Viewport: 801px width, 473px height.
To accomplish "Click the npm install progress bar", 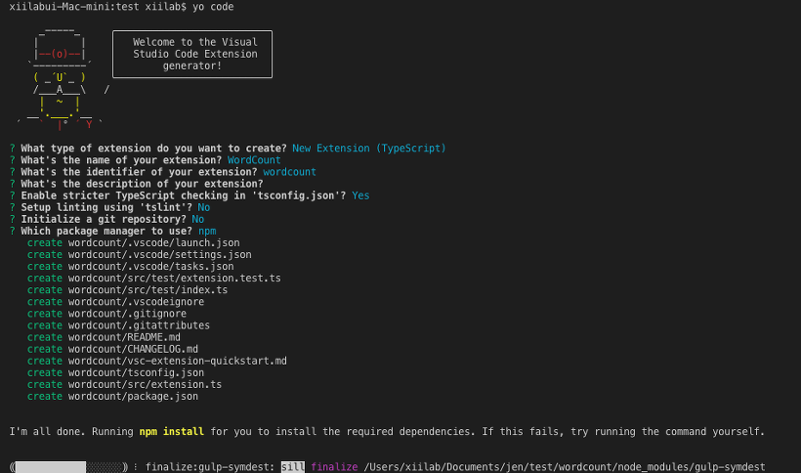I will point(68,467).
